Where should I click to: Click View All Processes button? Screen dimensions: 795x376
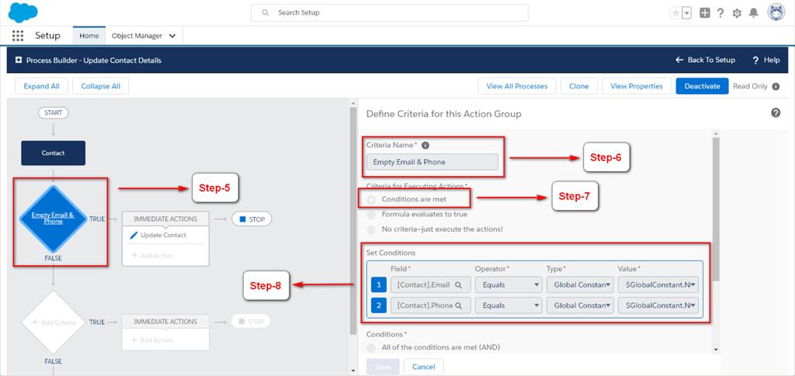coord(516,86)
